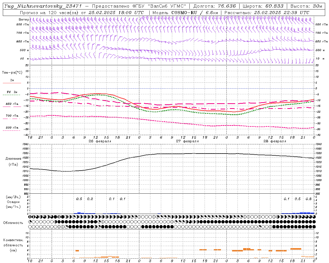Screen dimensions: 329x263
Task: Click the 'Давление' pressure panel label
Action: tap(13, 159)
